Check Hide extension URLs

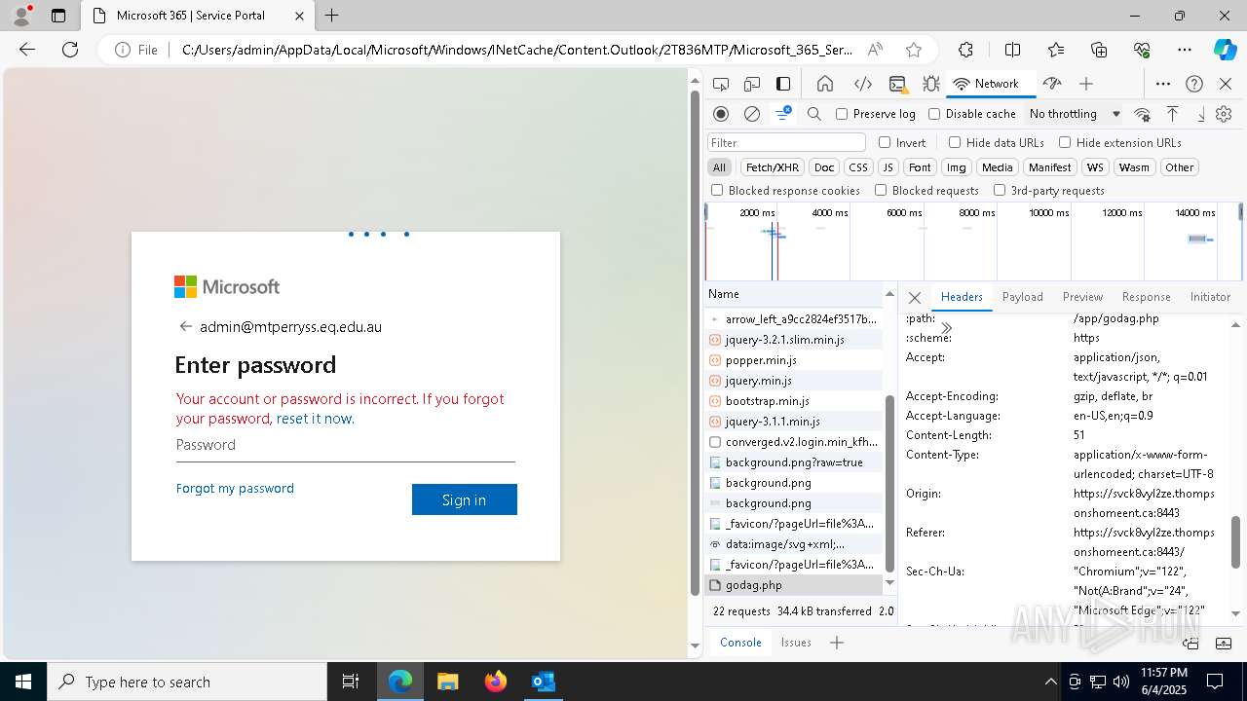point(1065,142)
